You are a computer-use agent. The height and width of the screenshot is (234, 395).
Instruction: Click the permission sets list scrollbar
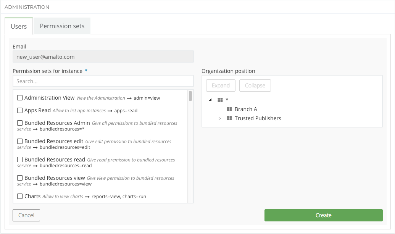190,96
